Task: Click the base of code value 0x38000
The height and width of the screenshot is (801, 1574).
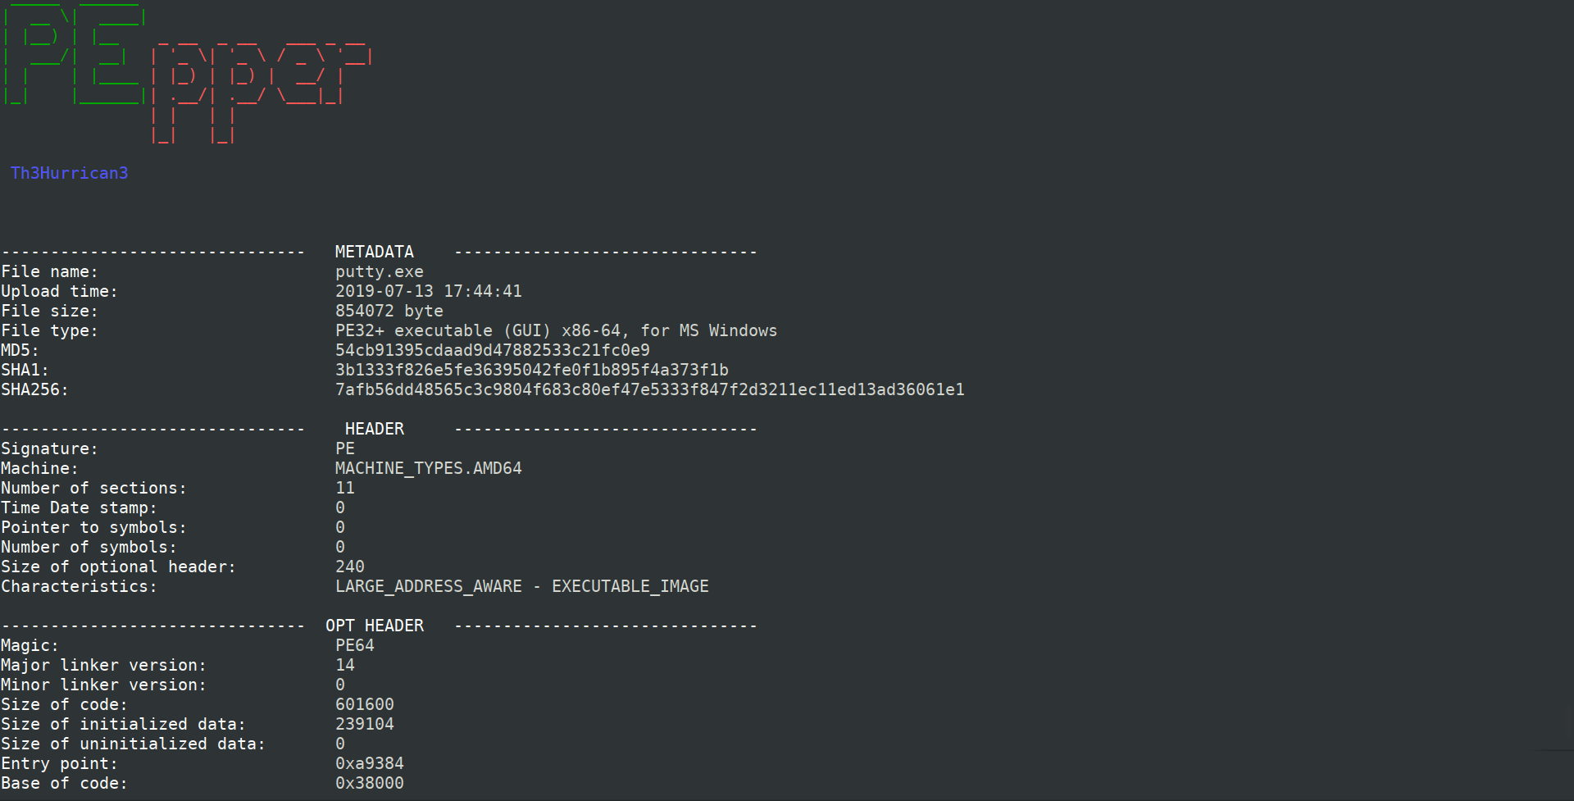Action: tap(370, 783)
